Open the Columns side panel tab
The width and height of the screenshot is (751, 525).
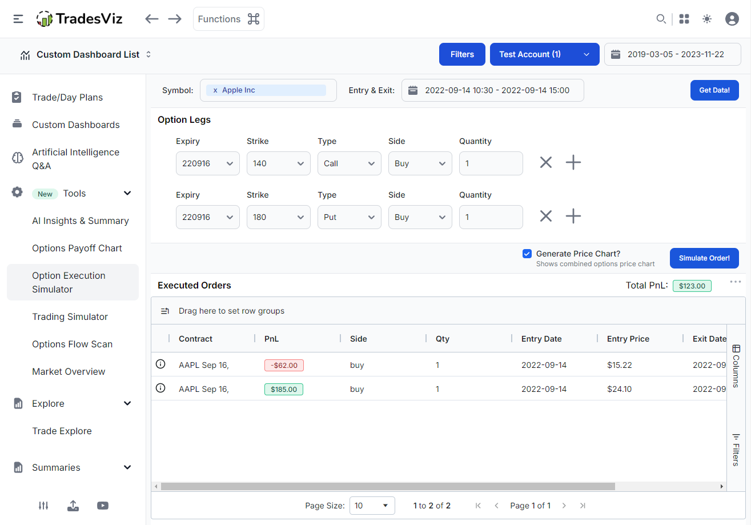click(x=736, y=366)
